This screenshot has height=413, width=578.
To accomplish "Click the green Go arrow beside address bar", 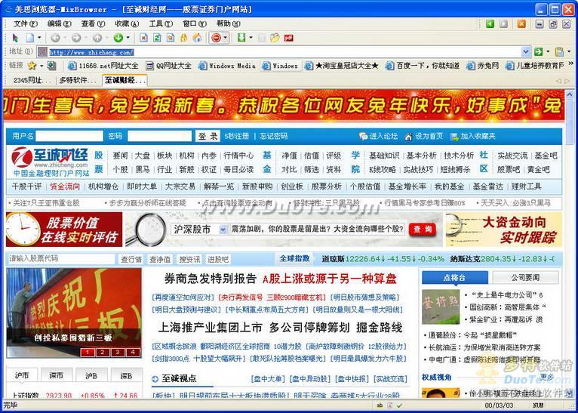I will 539,52.
